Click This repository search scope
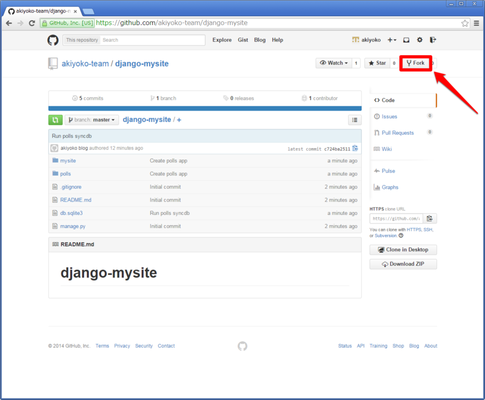Image resolution: width=485 pixels, height=400 pixels. click(82, 40)
